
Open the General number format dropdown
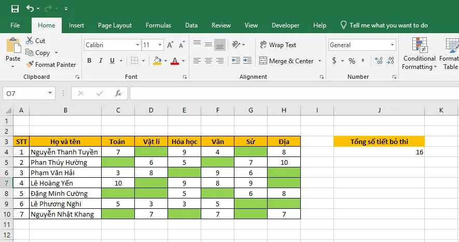pos(392,45)
